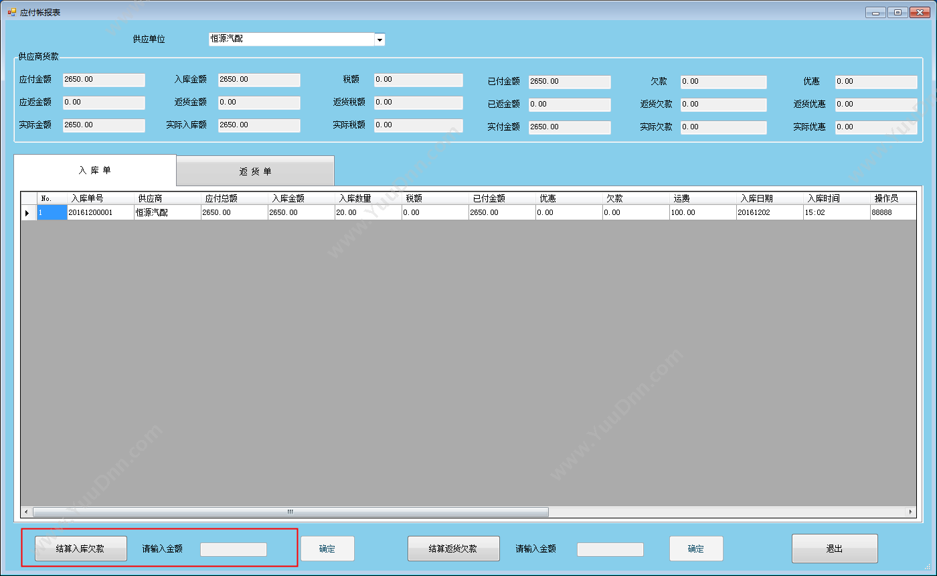Click the 实际税额 field

pyautogui.click(x=418, y=125)
